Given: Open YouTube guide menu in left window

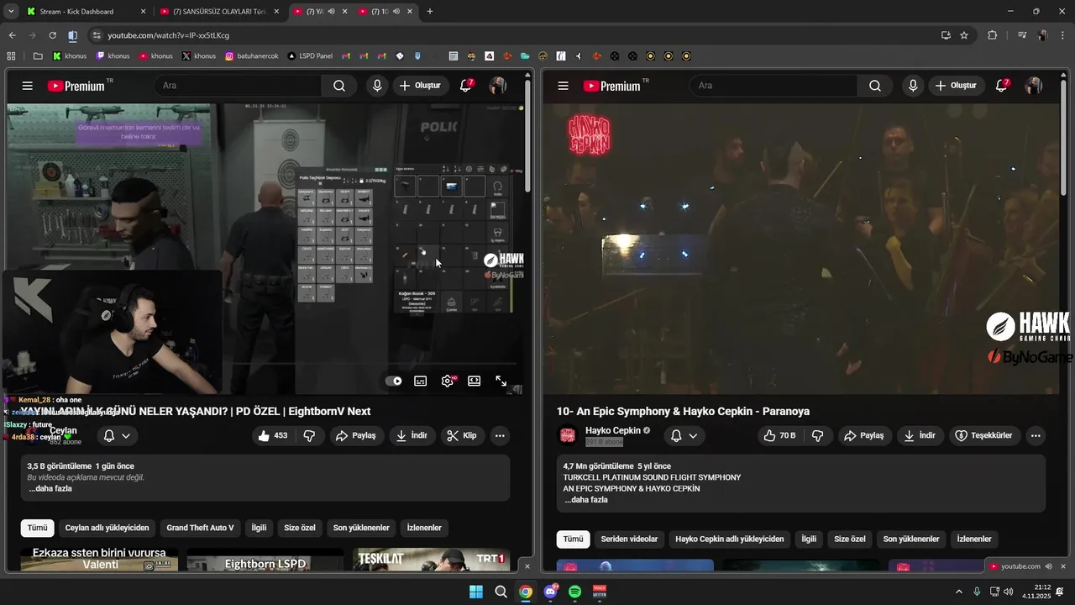Looking at the screenshot, I should coord(28,86).
